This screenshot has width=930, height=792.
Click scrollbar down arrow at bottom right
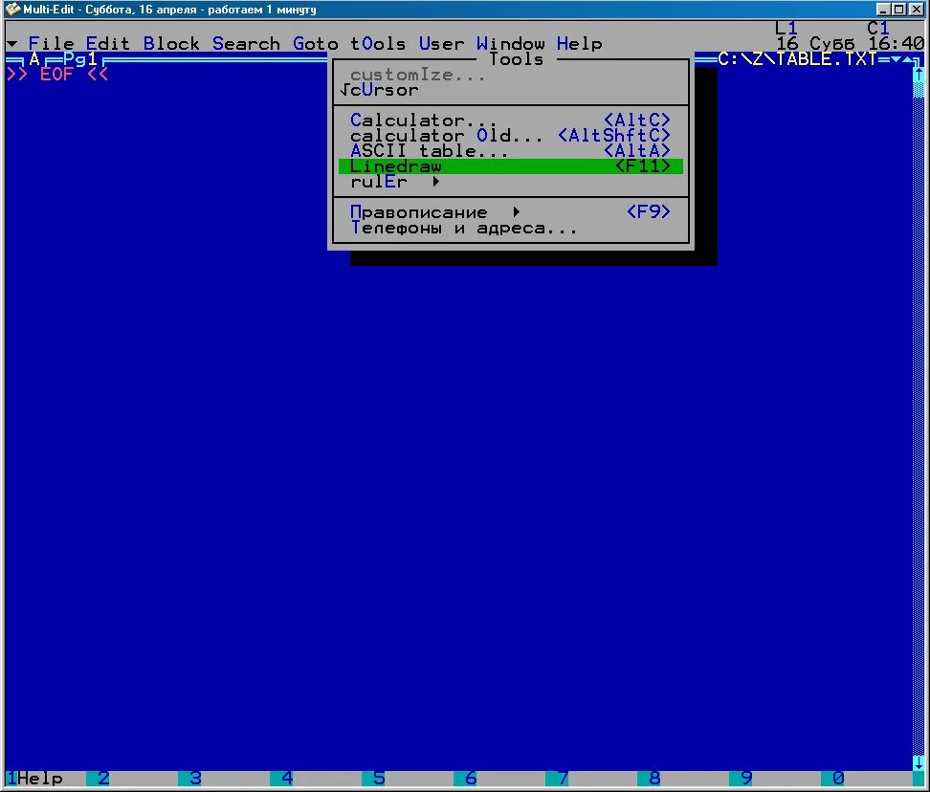919,762
